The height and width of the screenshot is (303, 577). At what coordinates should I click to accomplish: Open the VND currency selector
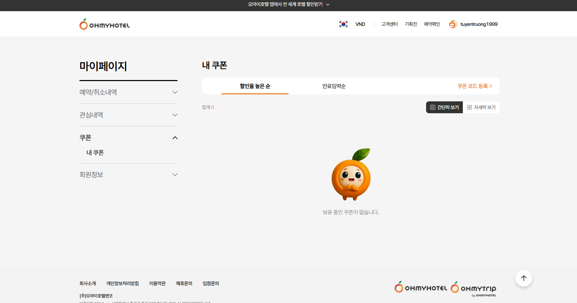pyautogui.click(x=360, y=24)
